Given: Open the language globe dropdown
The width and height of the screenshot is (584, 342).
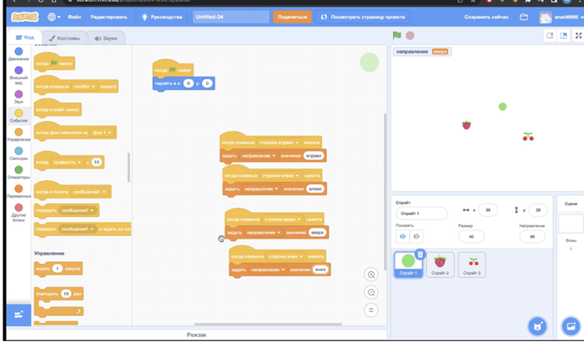Looking at the screenshot, I should [54, 16].
